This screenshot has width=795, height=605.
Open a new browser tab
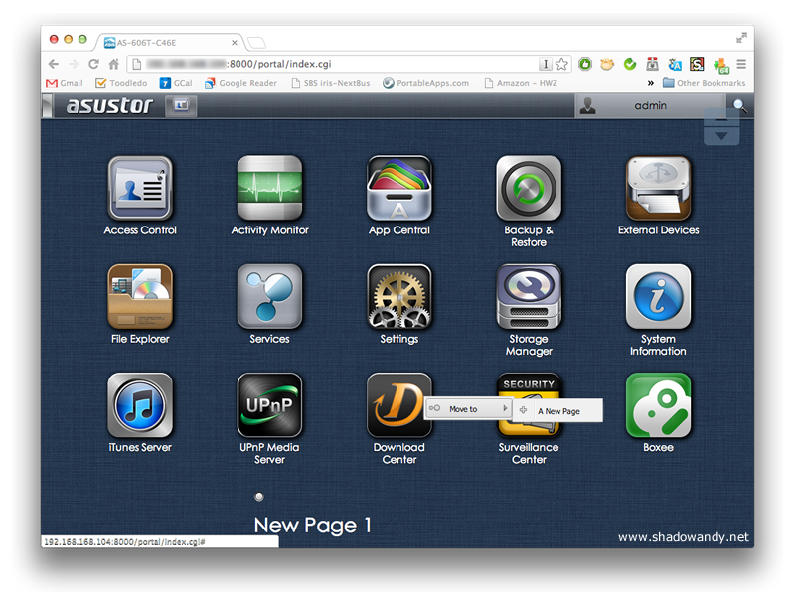(256, 43)
